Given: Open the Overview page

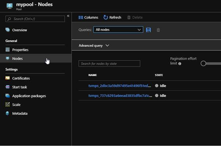Looking at the screenshot, I should point(19,30).
